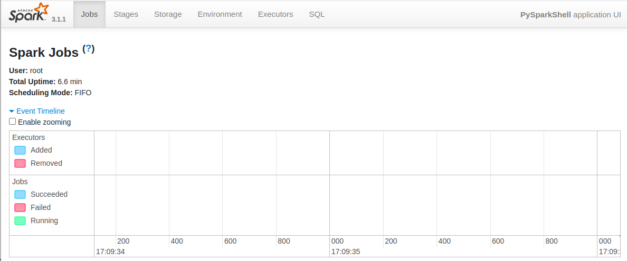Open the Jobs tab

point(89,14)
